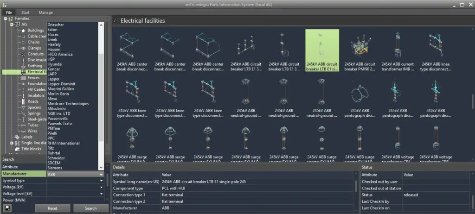The width and height of the screenshot is (475, 214).
Task: Select the Springs icon in the tree
Action: (23, 113)
